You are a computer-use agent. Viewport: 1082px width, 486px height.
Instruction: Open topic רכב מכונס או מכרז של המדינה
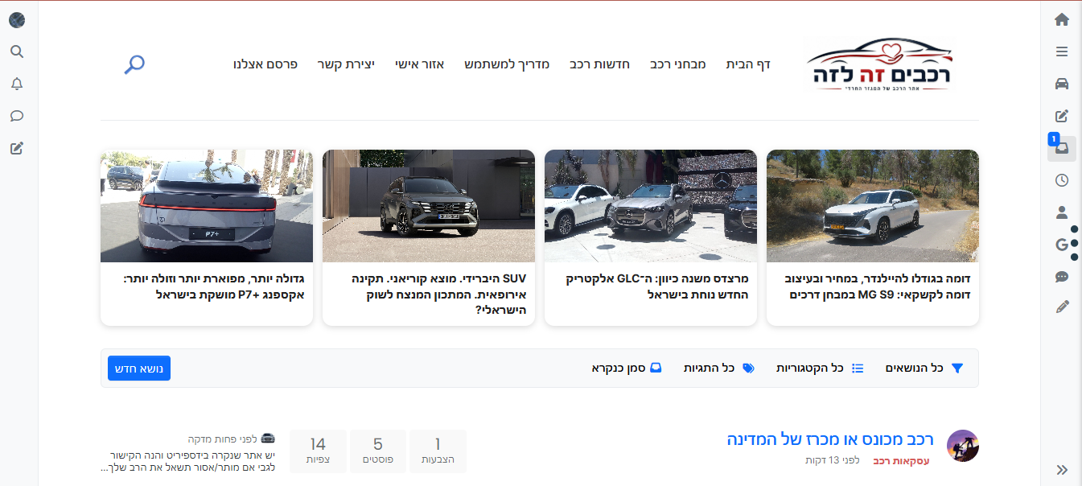(830, 440)
